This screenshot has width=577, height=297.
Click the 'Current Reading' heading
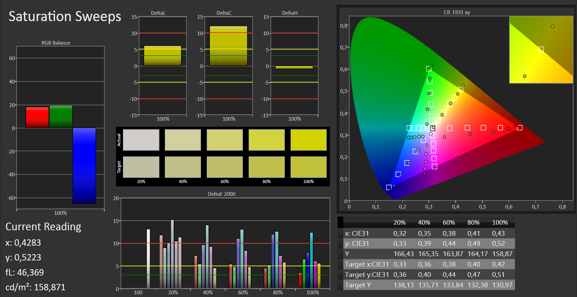pos(43,227)
